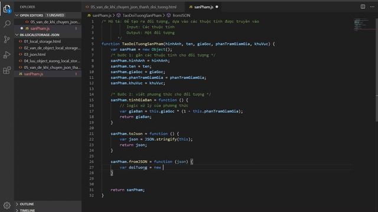Click line number 5 in the gutter
This screenshot has height=212, width=378.
coord(93,44)
